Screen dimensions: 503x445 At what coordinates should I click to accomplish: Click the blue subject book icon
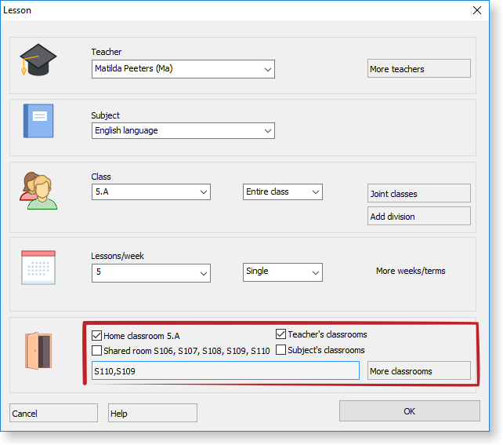tap(38, 121)
